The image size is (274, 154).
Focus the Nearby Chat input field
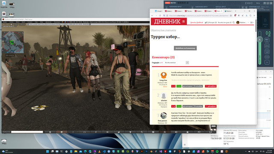point(27,132)
